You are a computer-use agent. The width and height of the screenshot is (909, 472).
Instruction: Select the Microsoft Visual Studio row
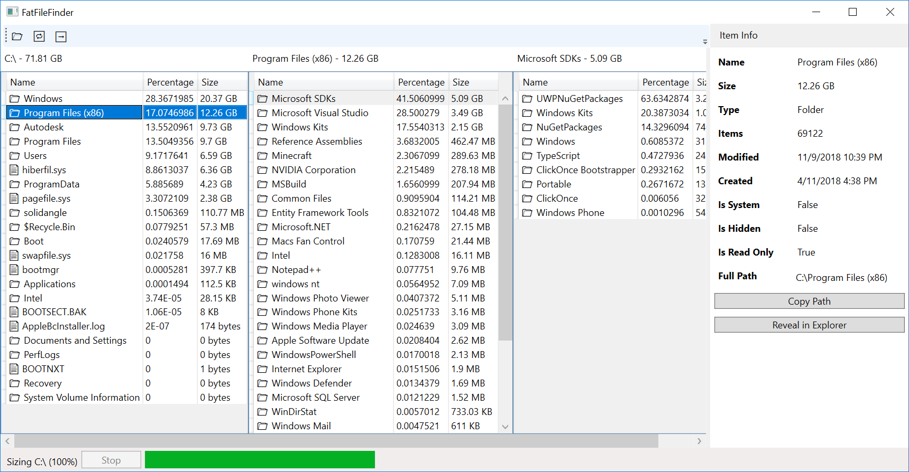[x=377, y=113]
